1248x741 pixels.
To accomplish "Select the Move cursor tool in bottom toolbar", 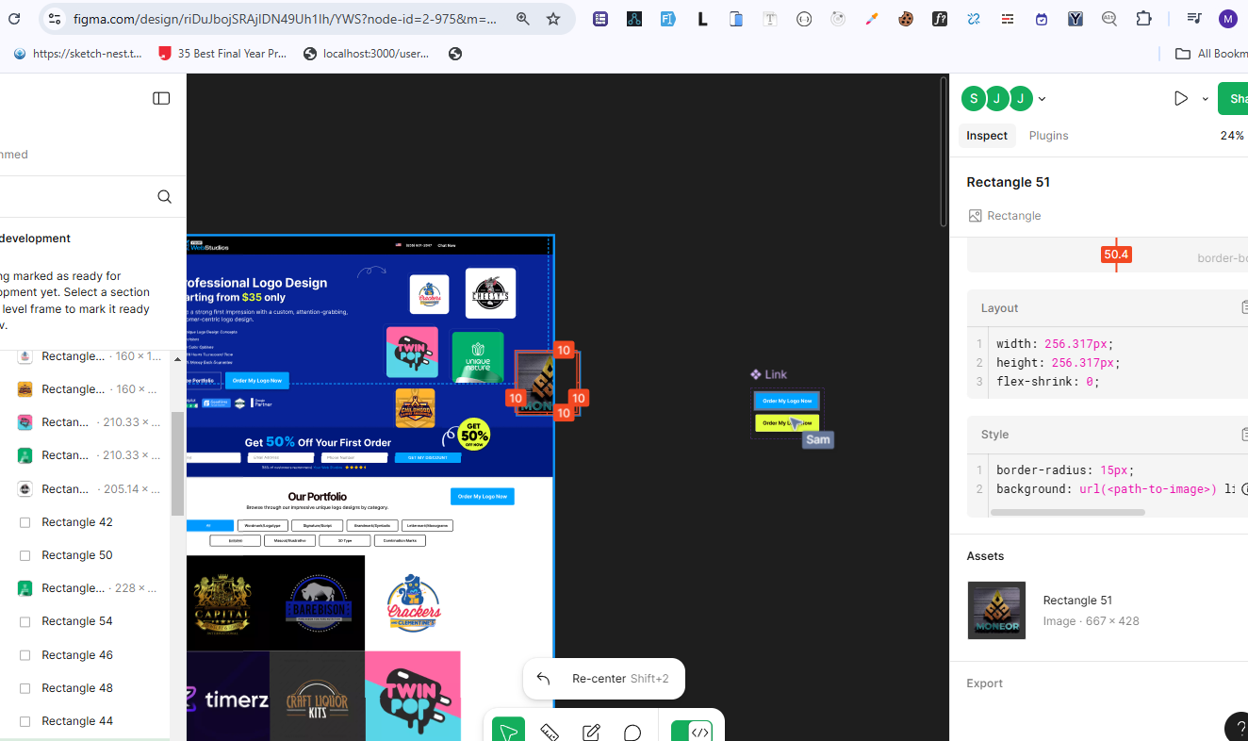I will tap(508, 733).
